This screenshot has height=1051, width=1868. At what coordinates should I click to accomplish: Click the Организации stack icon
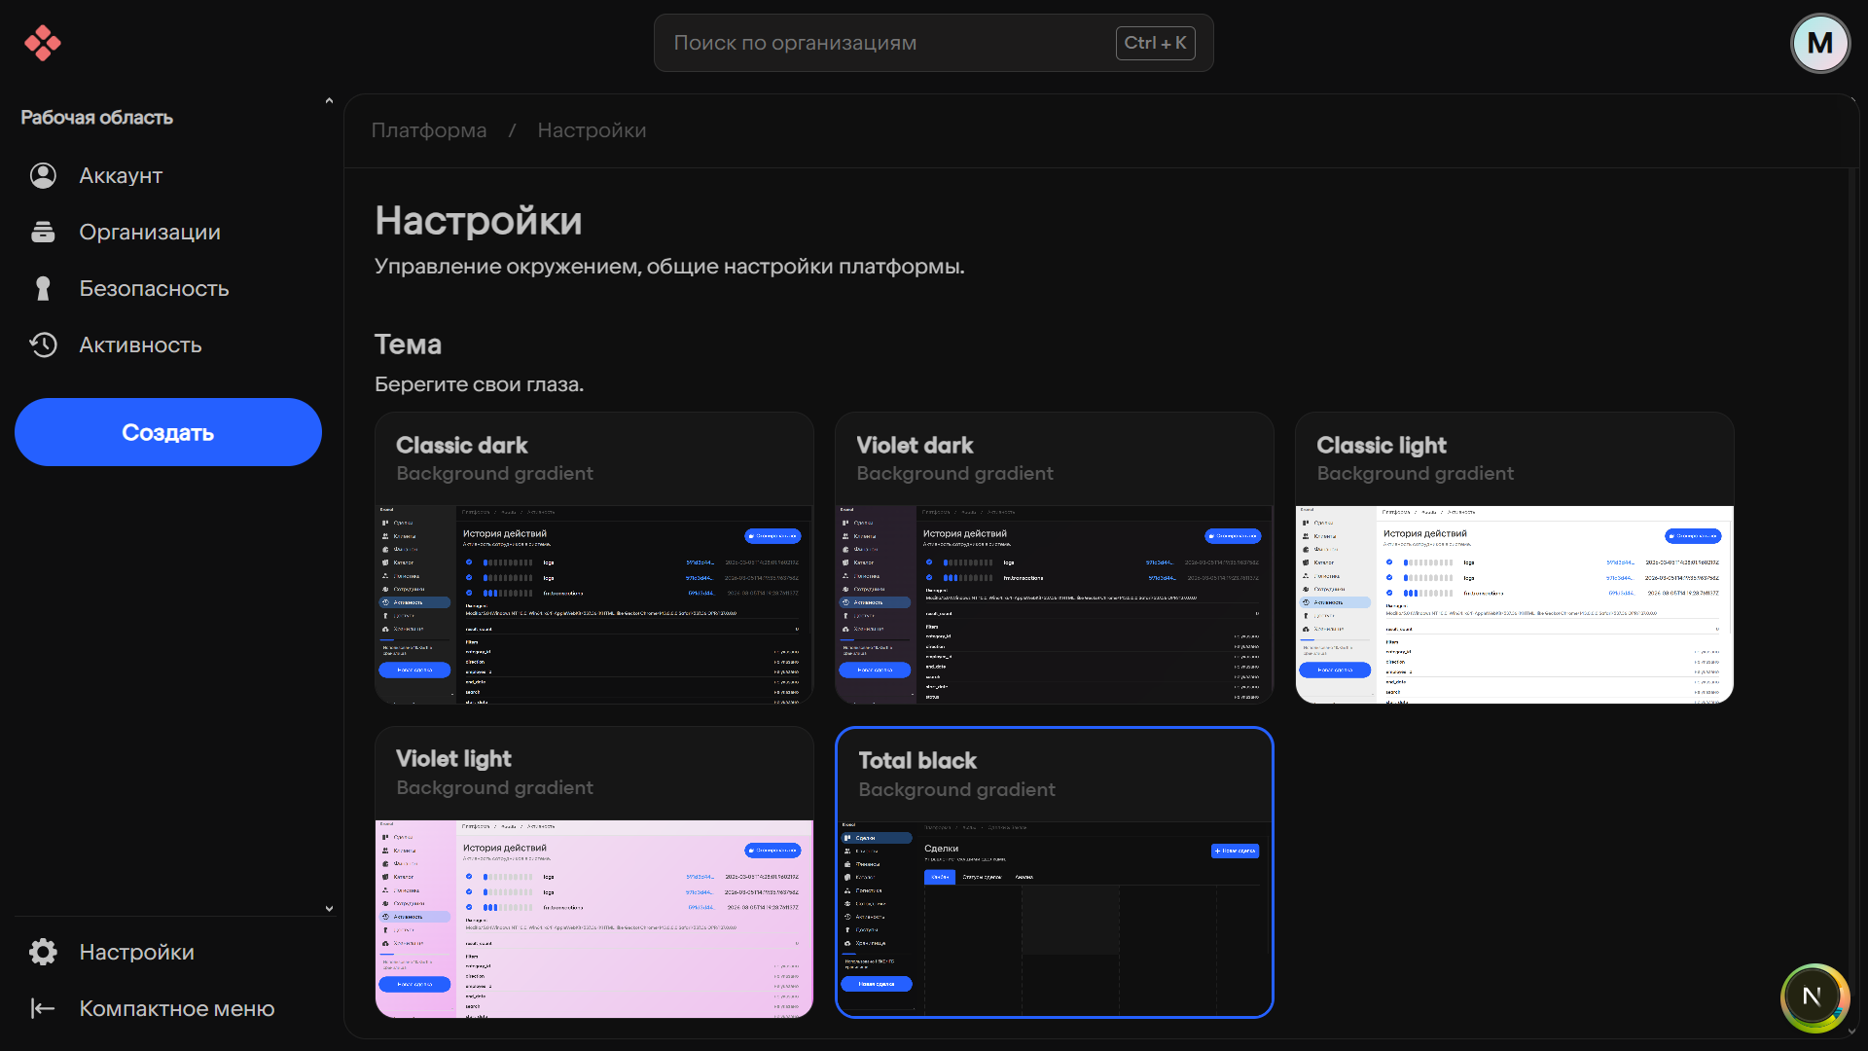(x=43, y=232)
